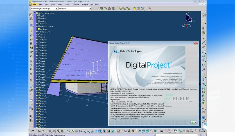Click tree scrollbar down arrow
The height and width of the screenshot is (136, 235).
tap(35, 127)
